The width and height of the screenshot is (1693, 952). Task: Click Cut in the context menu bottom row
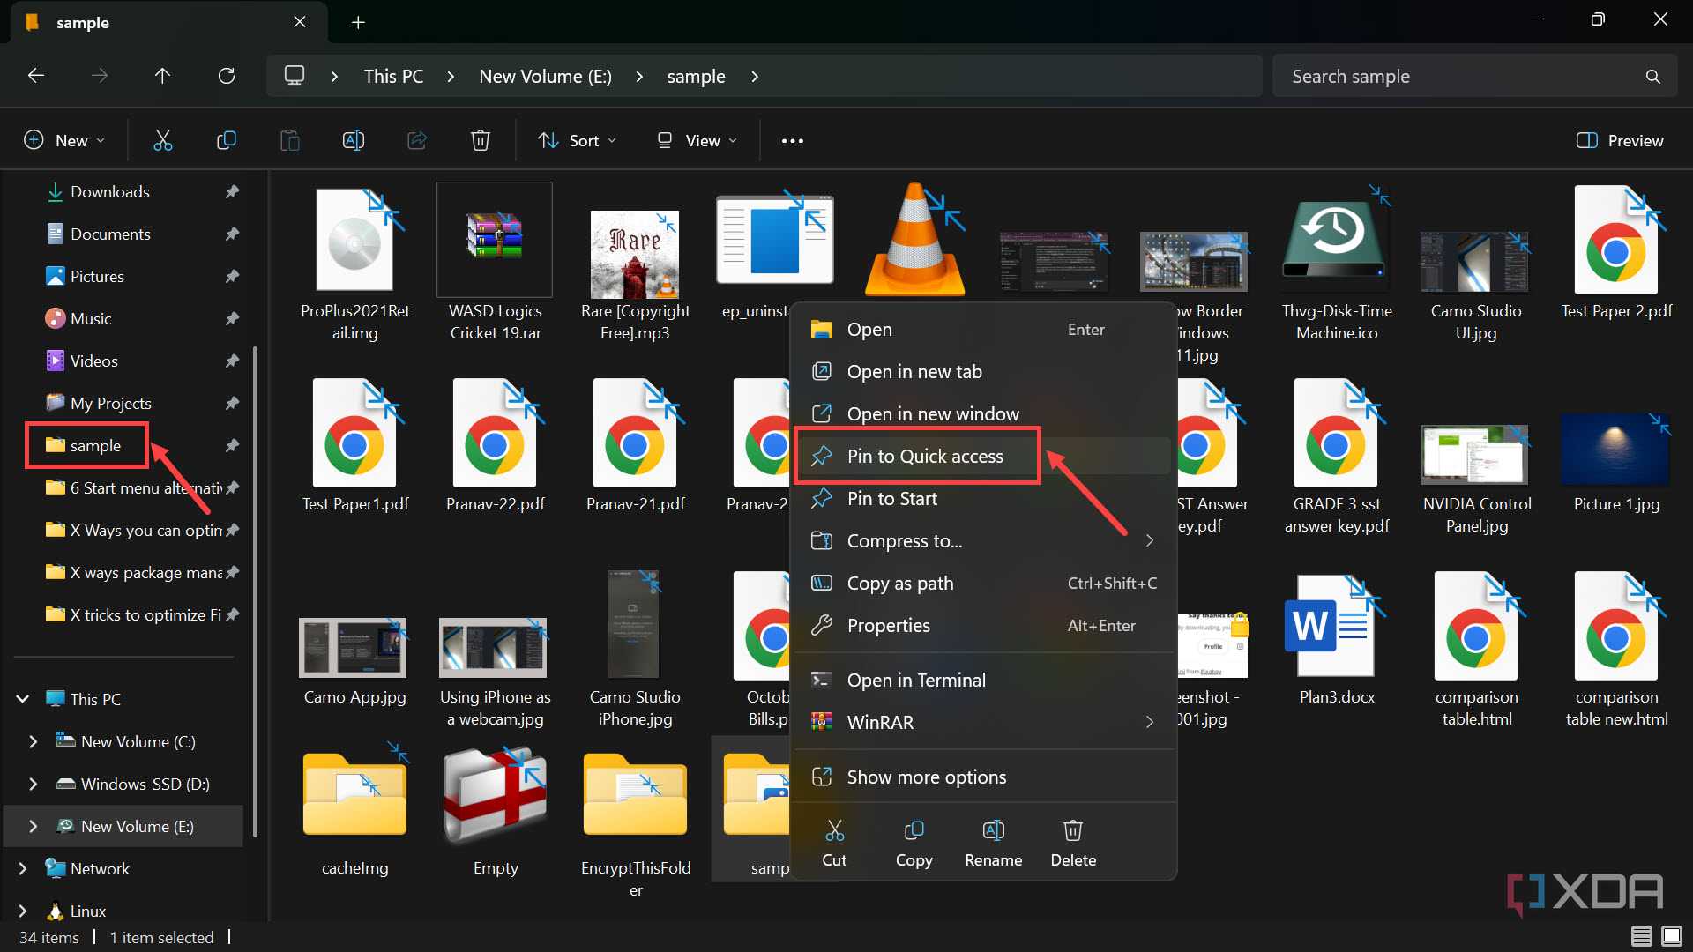[834, 844]
